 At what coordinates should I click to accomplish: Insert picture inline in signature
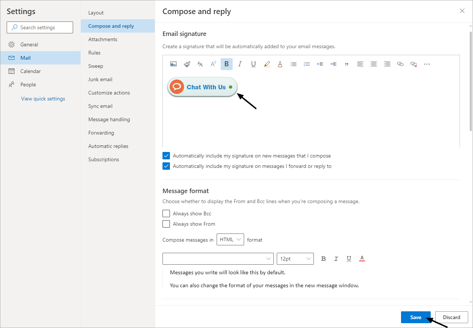173,64
